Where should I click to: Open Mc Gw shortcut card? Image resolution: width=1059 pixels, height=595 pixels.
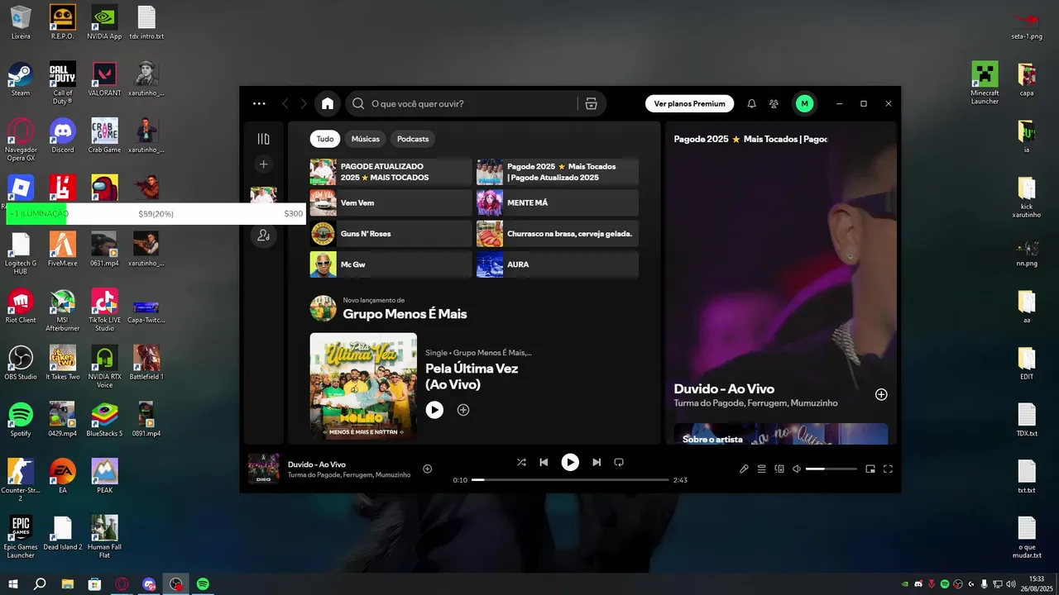click(x=391, y=264)
